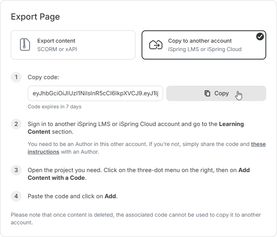Choose the Copy to another account option
277x237 pixels.
click(204, 45)
